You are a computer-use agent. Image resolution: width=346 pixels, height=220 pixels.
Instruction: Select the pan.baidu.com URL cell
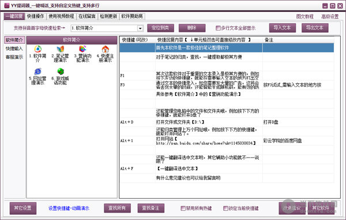click(x=209, y=141)
